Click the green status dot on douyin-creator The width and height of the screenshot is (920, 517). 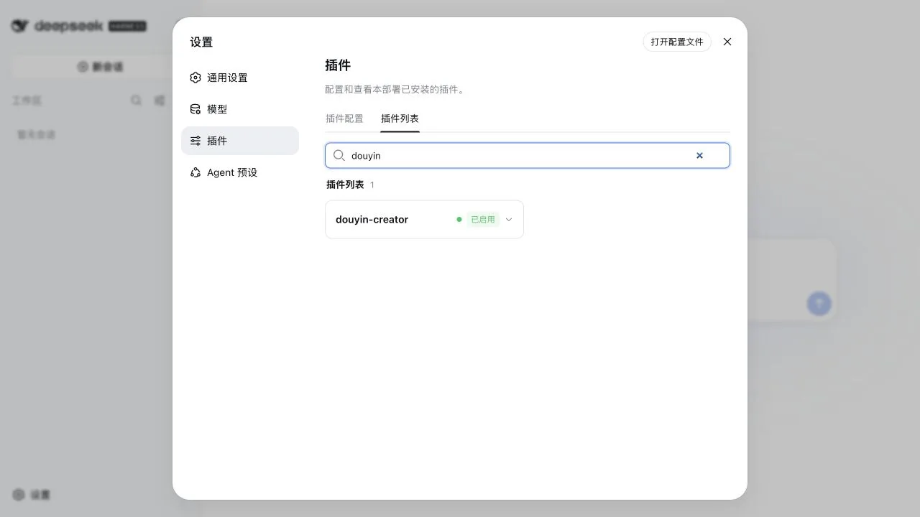click(459, 220)
